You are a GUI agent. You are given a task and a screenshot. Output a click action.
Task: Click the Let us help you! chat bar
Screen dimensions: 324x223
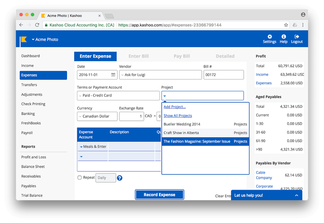click(x=267, y=195)
